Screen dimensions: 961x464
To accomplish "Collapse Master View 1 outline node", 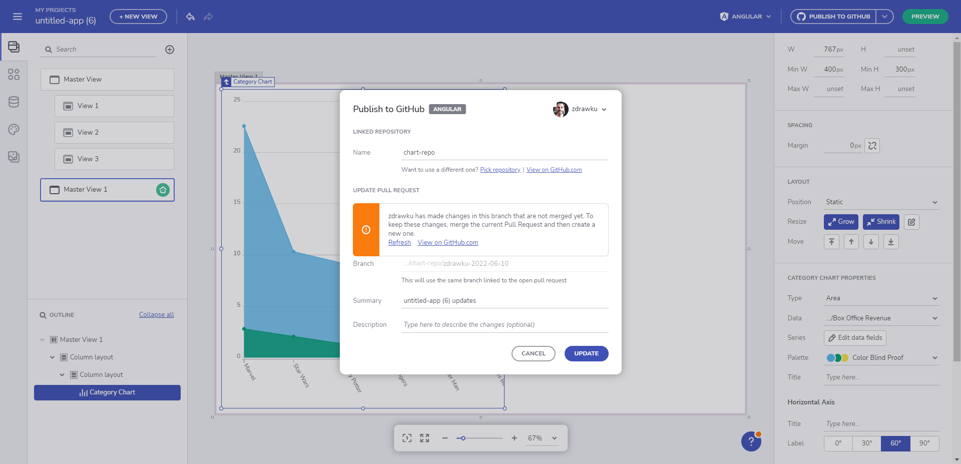I will pyautogui.click(x=43, y=340).
